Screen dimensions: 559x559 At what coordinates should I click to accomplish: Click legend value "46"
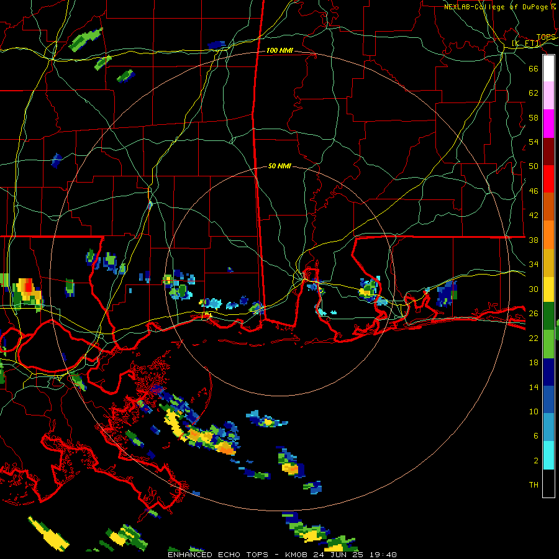tap(534, 191)
